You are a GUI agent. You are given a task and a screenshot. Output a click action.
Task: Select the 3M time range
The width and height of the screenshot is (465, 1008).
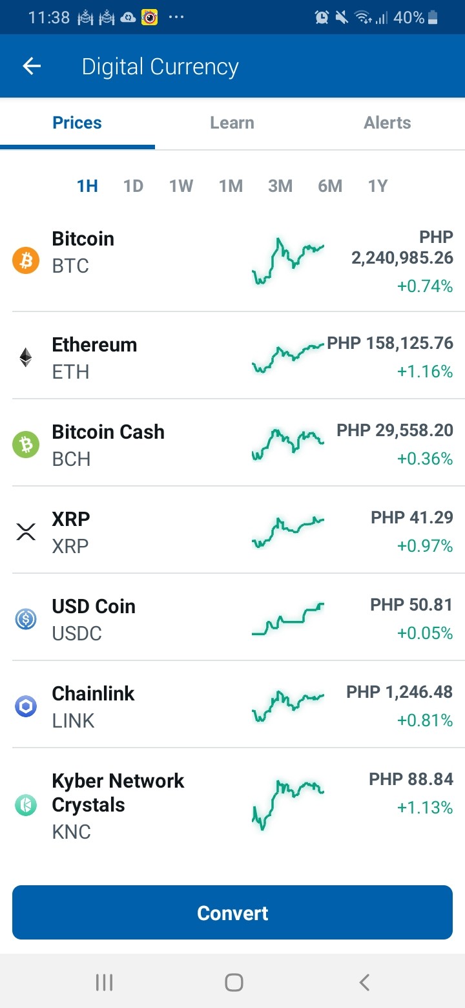coord(280,186)
